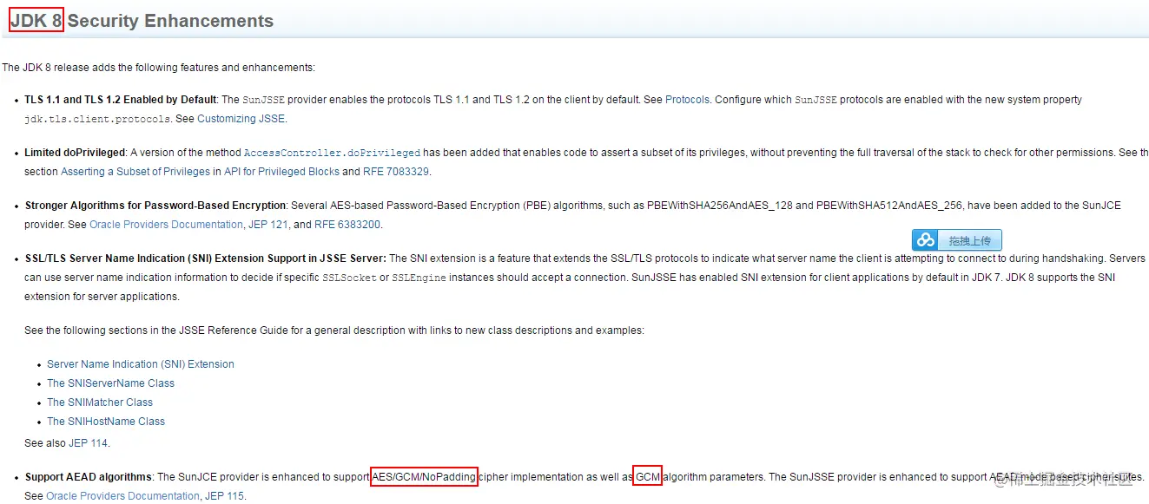This screenshot has height=504, width=1149.
Task: Follow the JEP 114 link
Action: 88,443
